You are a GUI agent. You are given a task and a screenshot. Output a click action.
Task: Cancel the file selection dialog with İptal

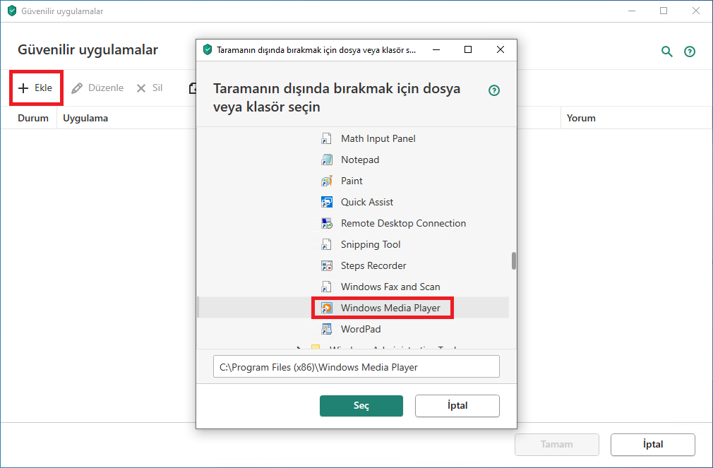(x=457, y=406)
